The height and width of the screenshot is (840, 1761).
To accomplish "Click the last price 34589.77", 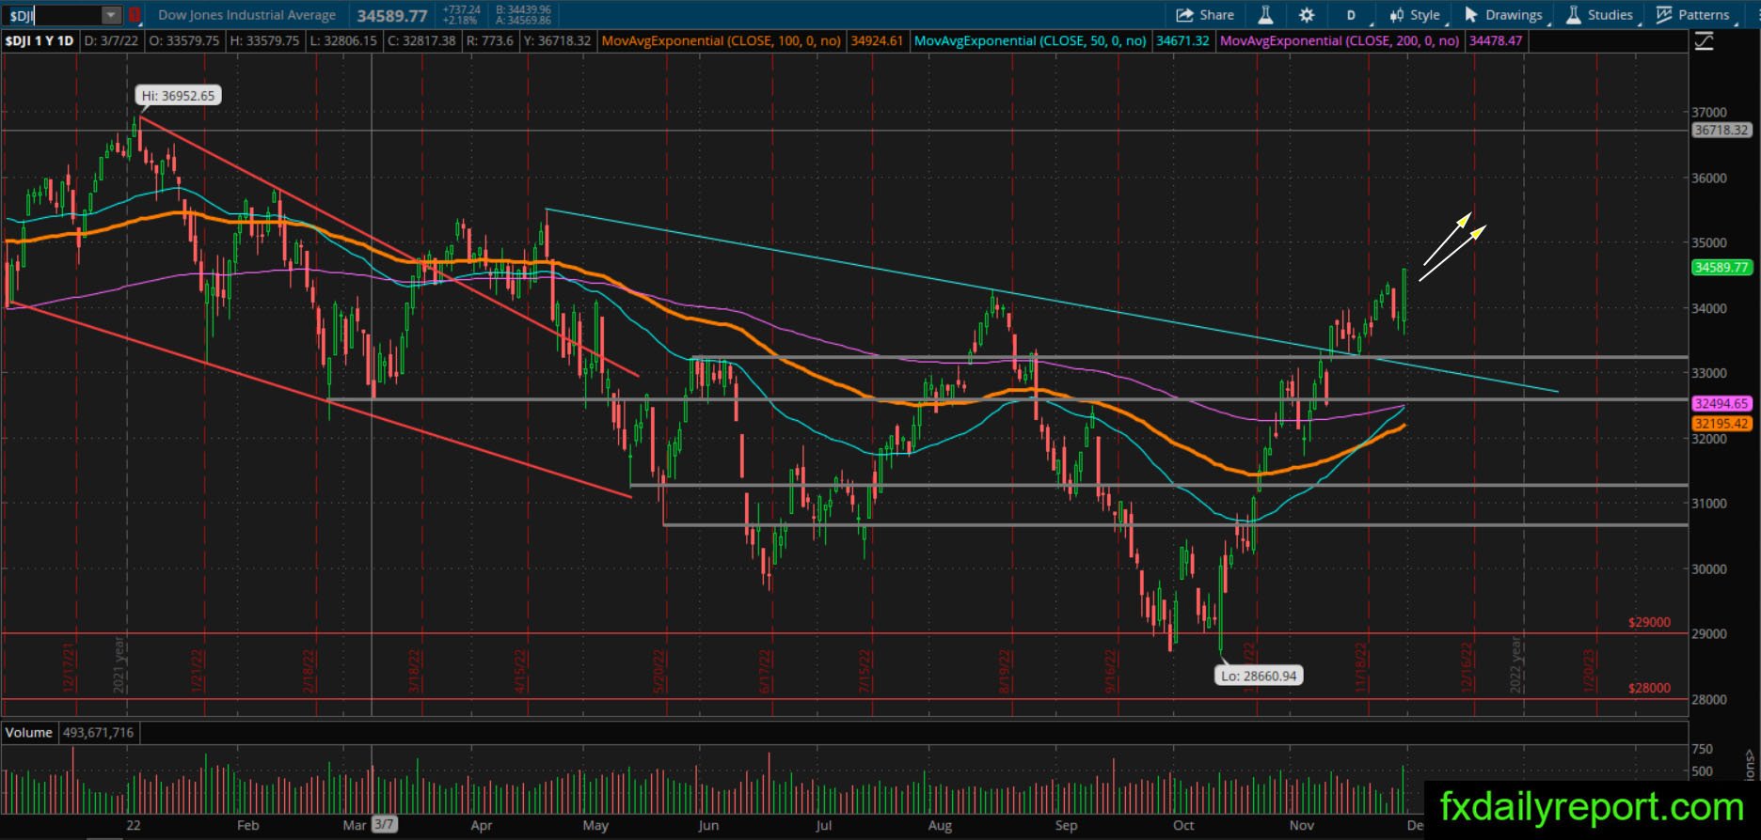I will [392, 16].
